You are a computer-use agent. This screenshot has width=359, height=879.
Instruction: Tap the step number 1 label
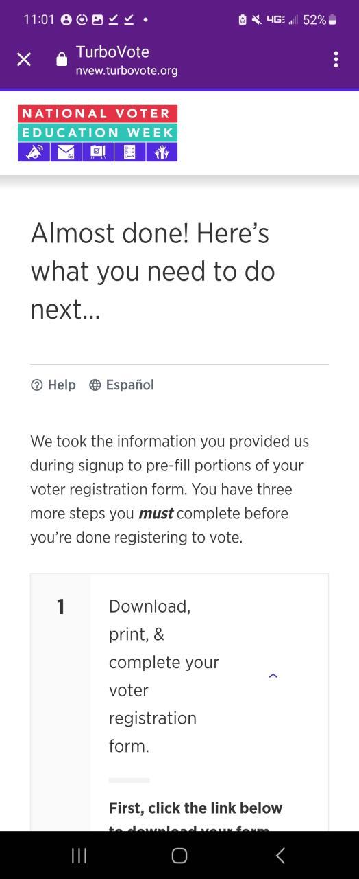[60, 606]
